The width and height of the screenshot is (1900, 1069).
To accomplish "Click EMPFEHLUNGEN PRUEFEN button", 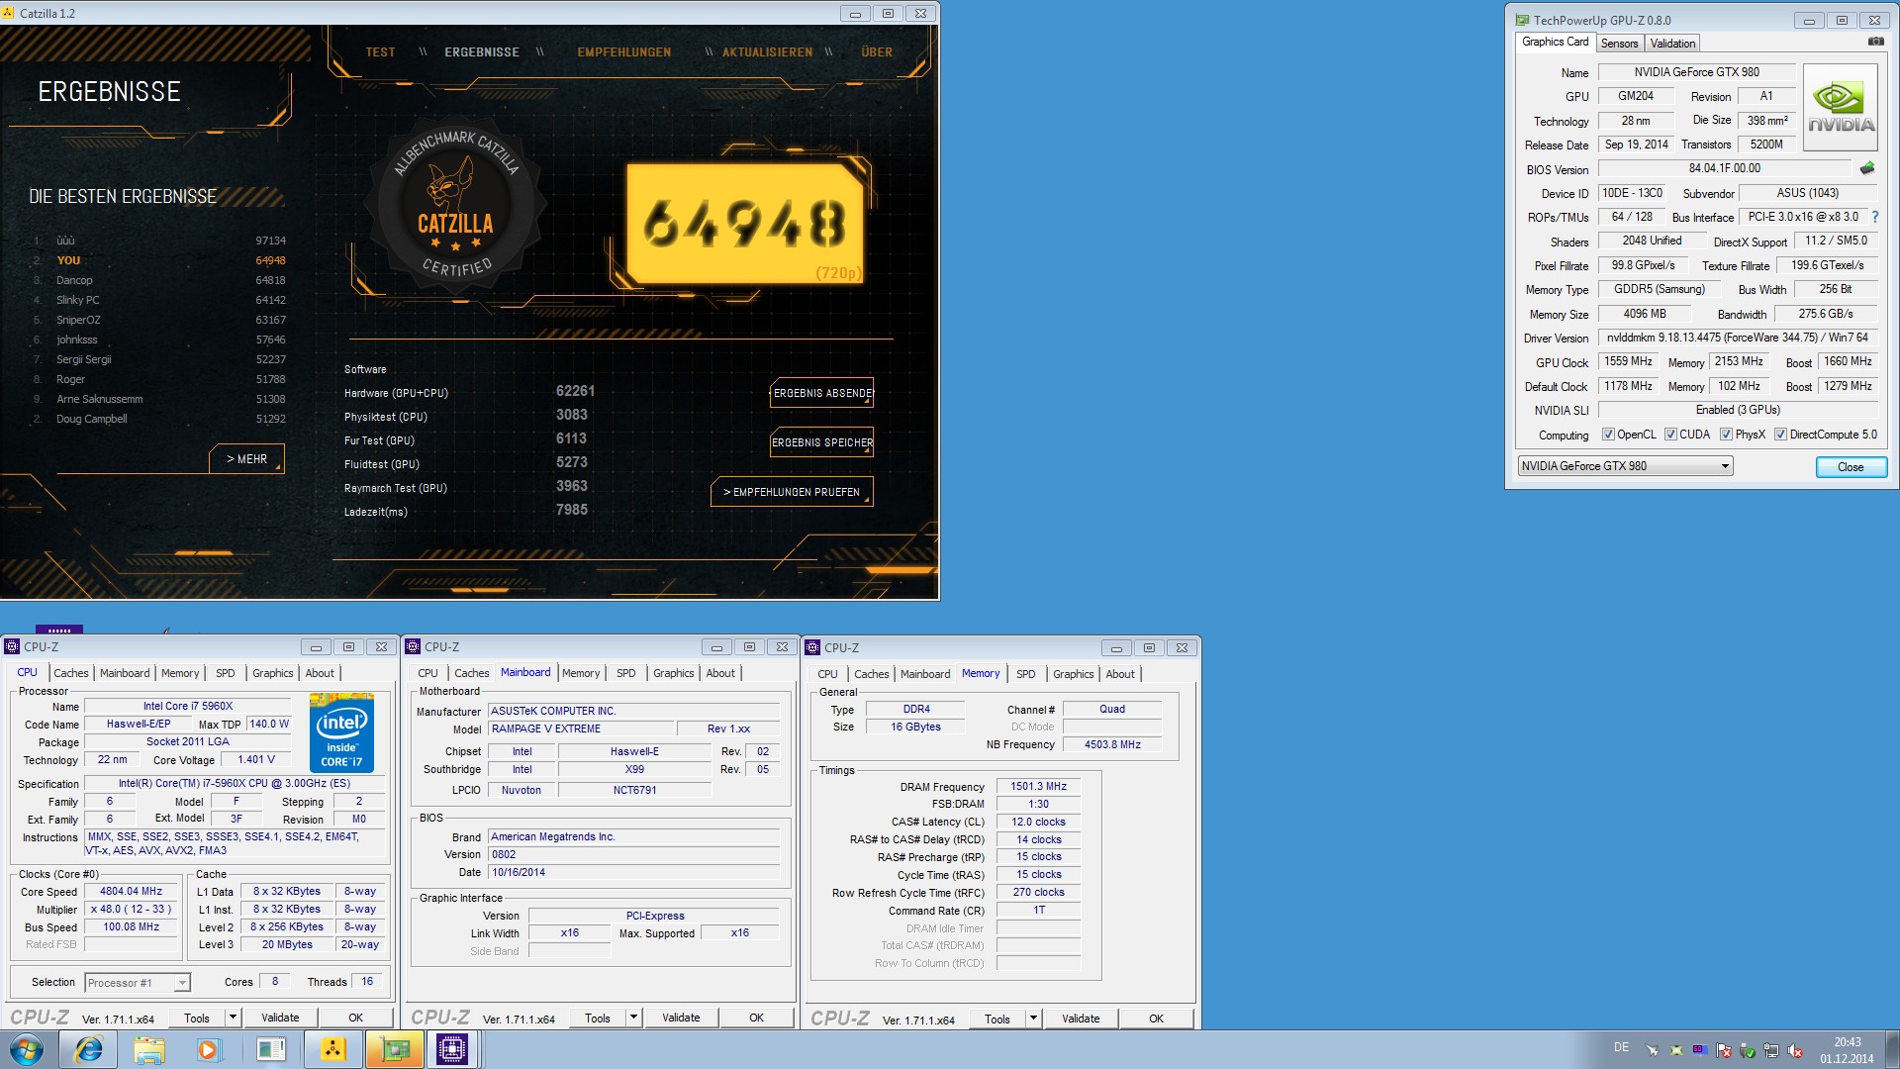I will click(x=792, y=492).
